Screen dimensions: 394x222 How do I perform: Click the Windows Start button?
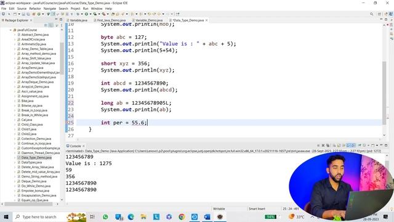[x=6, y=216]
